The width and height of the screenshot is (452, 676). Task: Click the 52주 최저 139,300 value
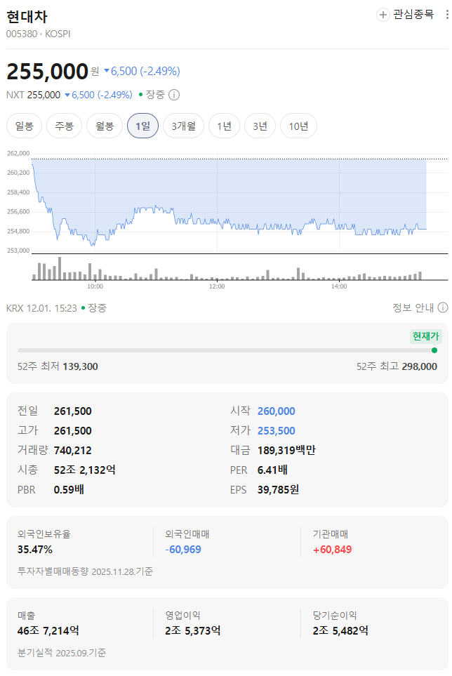[x=80, y=366]
